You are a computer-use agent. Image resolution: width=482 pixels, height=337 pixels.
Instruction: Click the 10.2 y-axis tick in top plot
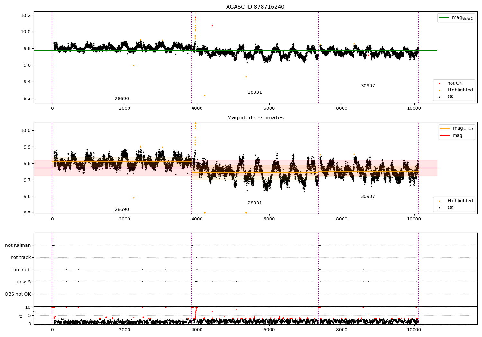pos(26,15)
